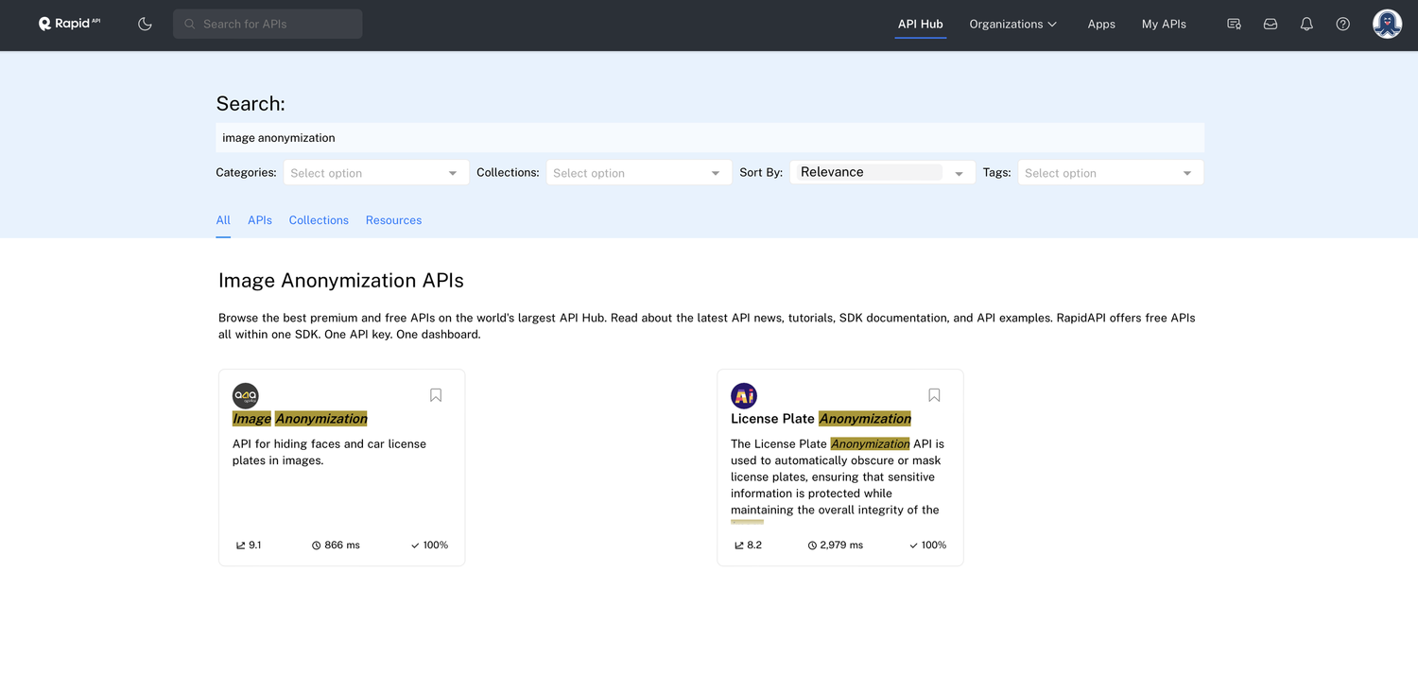This screenshot has width=1418, height=693.
Task: Bookmark the License Plate Anonymization API
Action: (934, 395)
